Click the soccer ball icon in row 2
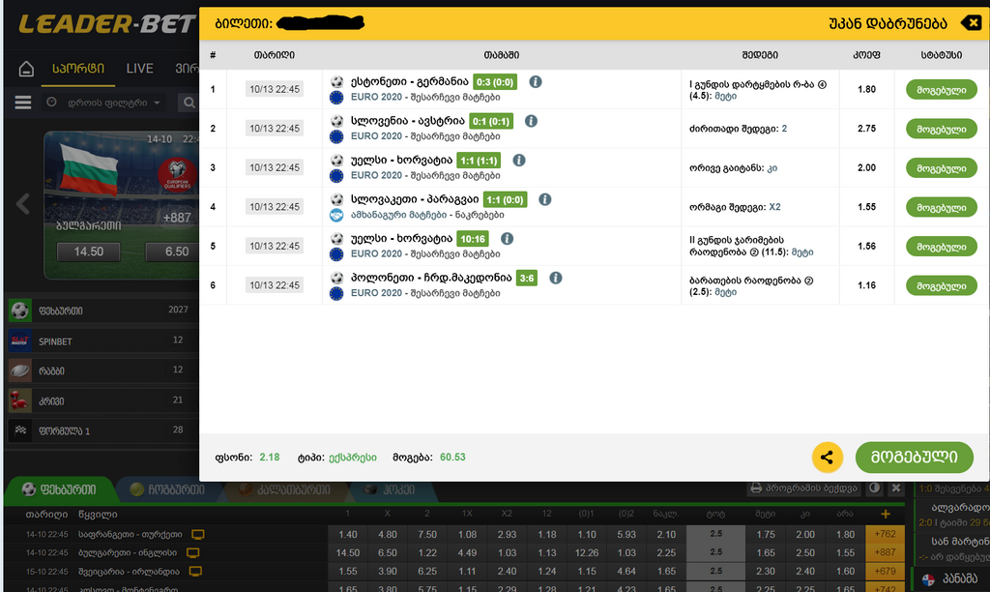990x592 pixels. click(x=336, y=121)
